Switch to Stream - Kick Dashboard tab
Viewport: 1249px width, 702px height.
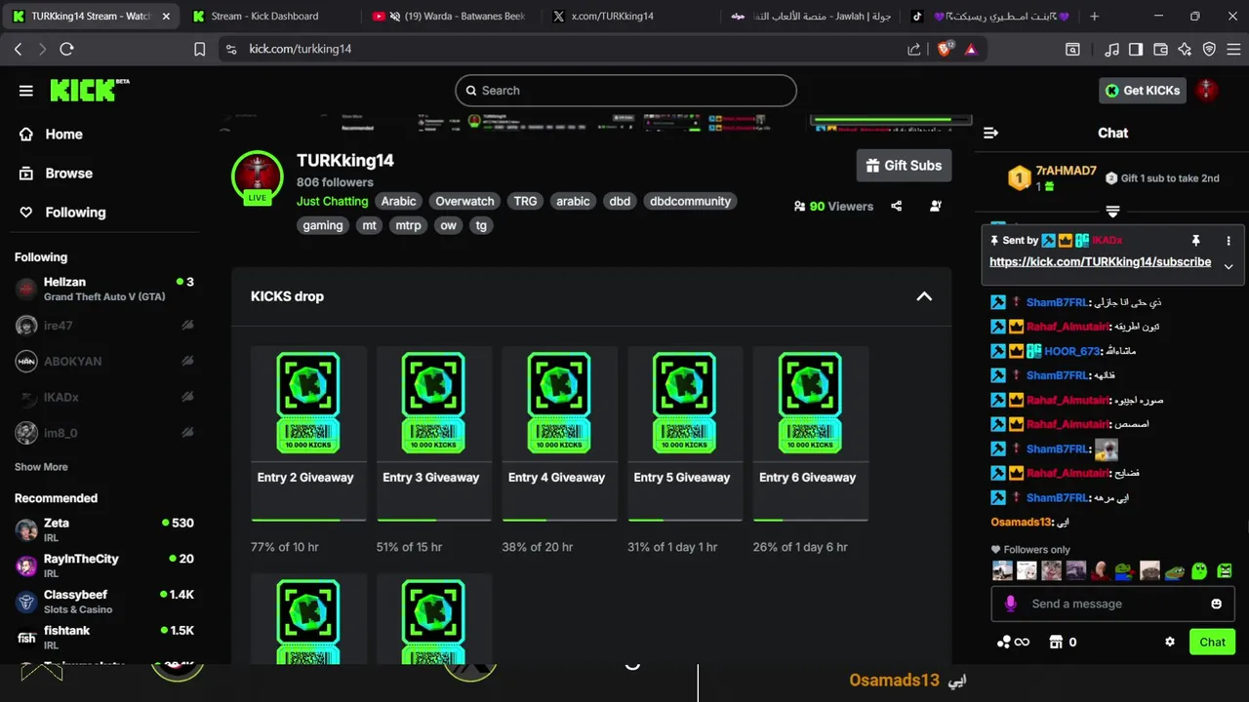[x=265, y=17]
